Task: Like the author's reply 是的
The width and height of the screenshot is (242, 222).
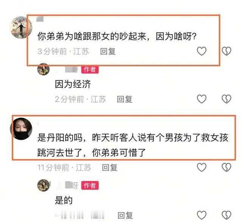Action: pos(202,215)
